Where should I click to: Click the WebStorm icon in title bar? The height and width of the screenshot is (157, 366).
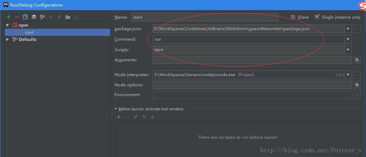[6, 5]
